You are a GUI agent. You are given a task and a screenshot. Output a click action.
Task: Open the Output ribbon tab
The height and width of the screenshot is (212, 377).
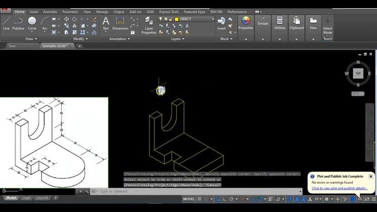coord(119,12)
